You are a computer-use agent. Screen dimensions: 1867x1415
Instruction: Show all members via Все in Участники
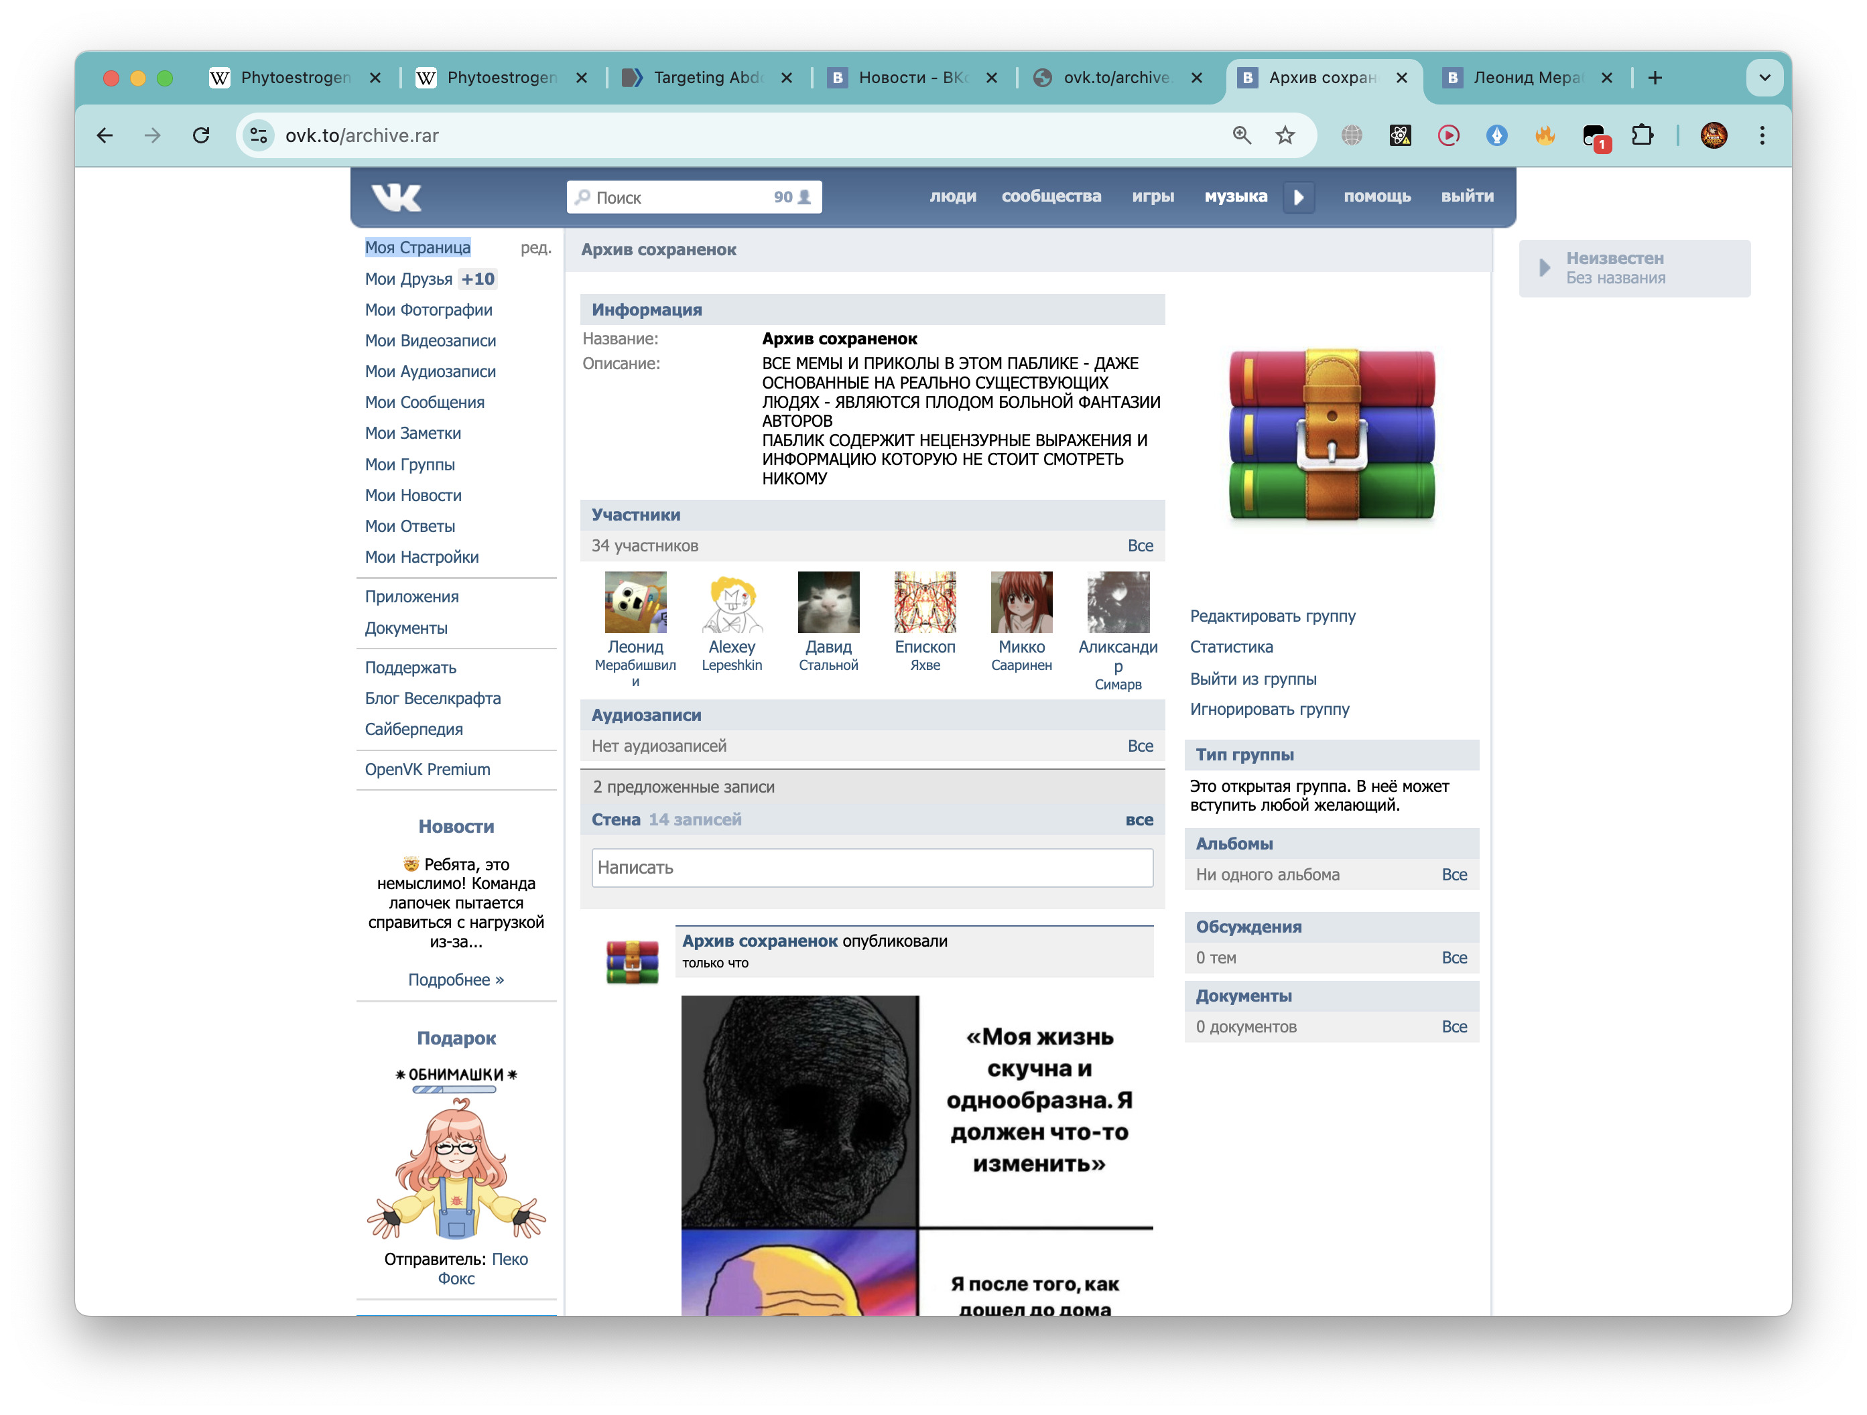1141,546
